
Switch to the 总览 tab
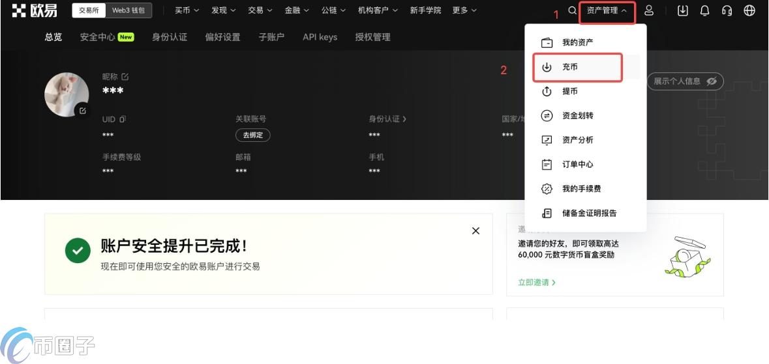coord(53,37)
